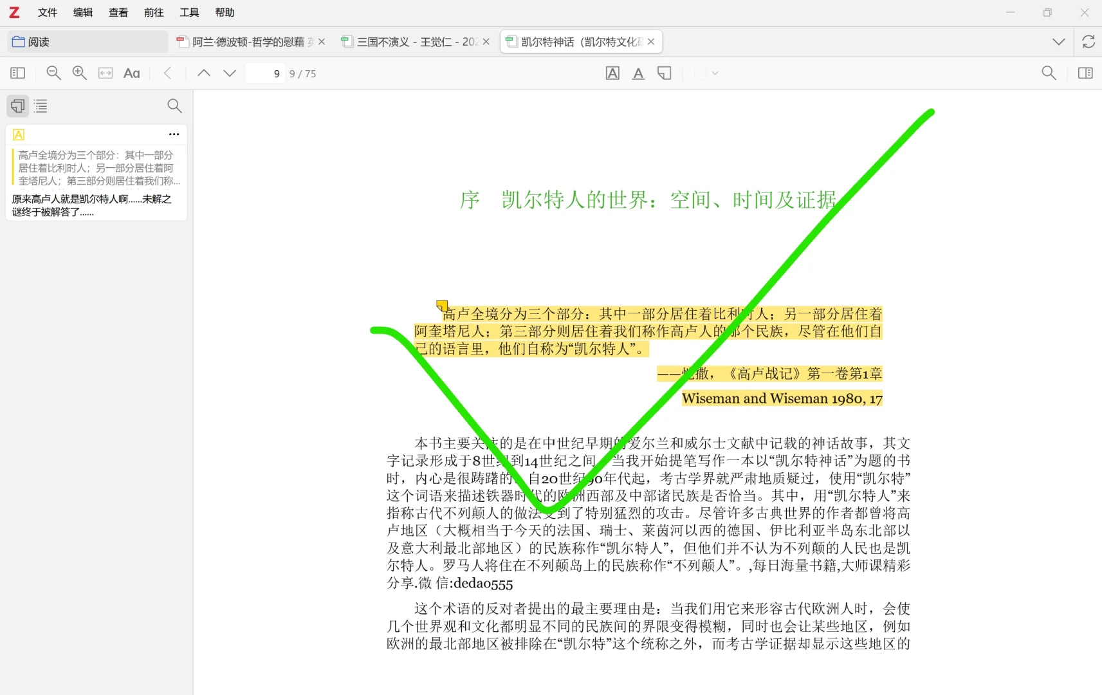Click the fit-to-width zoom icon
This screenshot has width=1102, height=695.
[106, 73]
